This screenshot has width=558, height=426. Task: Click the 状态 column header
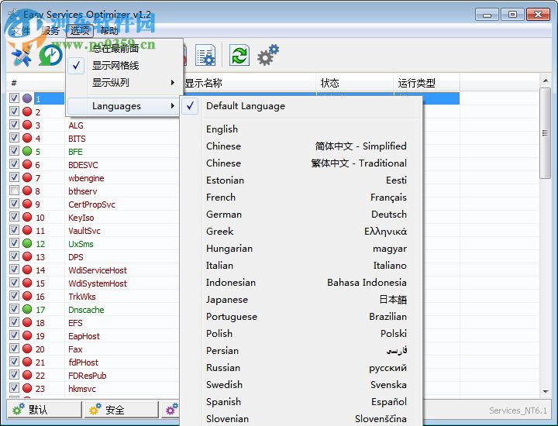pos(355,83)
